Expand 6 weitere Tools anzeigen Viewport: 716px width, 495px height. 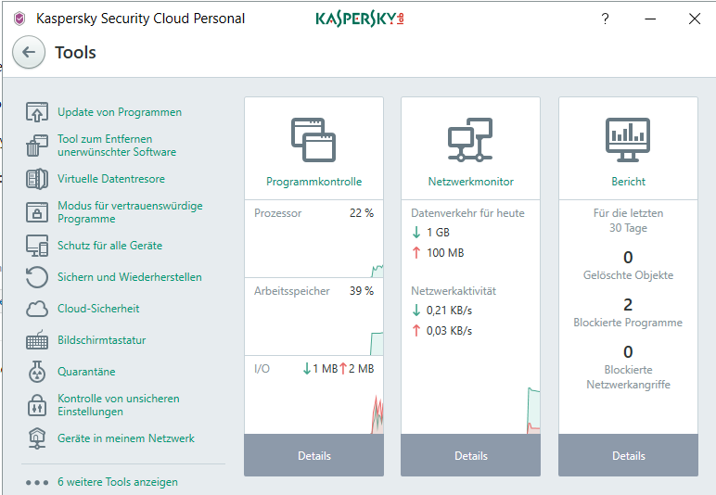tap(117, 482)
